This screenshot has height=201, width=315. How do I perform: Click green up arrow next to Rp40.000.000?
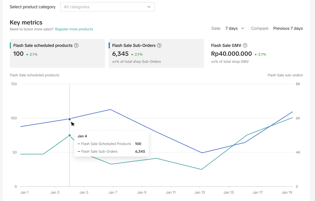pos(256,54)
